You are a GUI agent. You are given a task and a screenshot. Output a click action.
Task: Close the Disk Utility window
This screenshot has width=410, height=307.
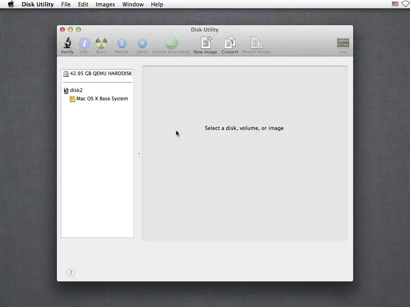pos(62,30)
